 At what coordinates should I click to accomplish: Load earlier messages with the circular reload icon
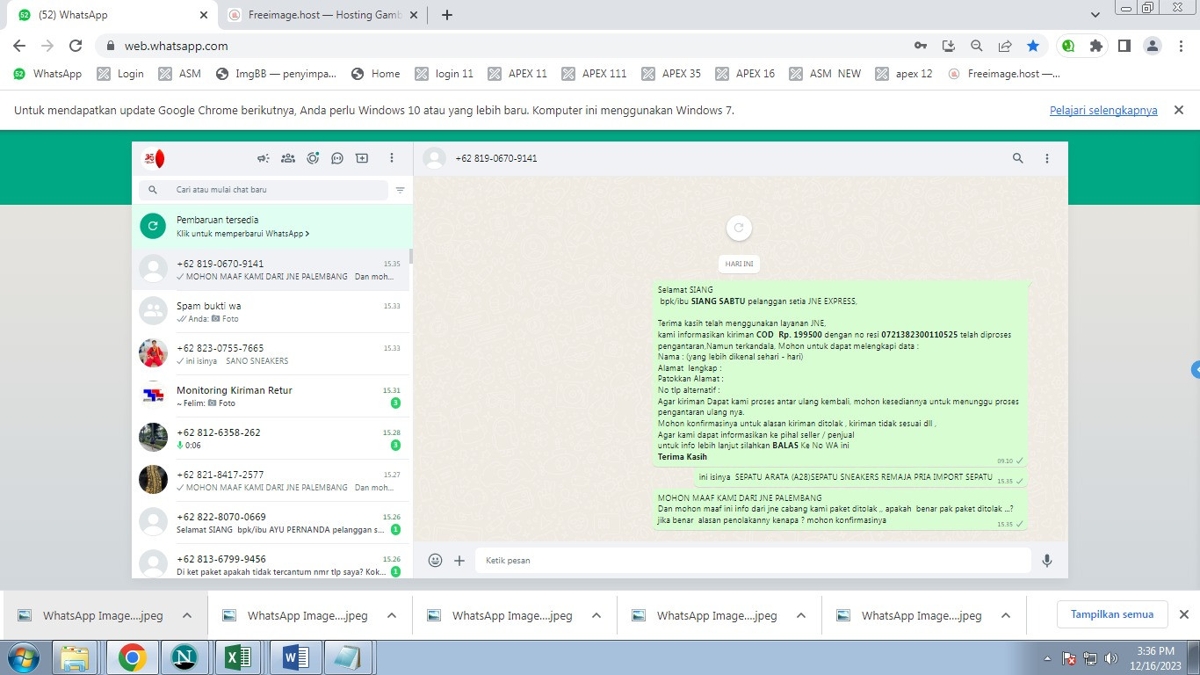739,228
